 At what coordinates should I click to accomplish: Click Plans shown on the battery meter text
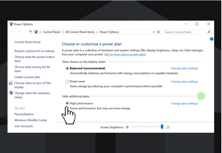84,62
